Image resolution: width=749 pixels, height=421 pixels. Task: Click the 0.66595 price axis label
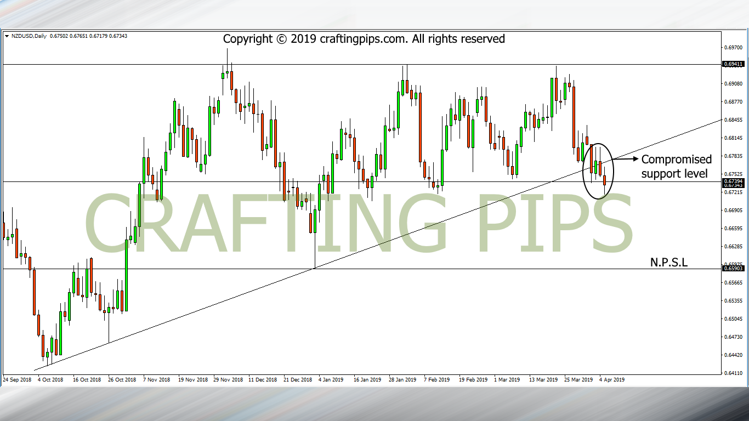click(733, 229)
